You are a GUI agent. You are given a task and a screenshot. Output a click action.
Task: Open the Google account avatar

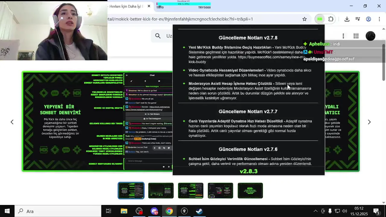click(x=370, y=36)
